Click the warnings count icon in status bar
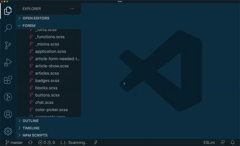This screenshot has height=146, width=240. pyautogui.click(x=51, y=142)
